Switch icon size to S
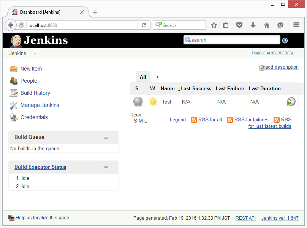The height and width of the screenshot is (228, 307). click(135, 121)
